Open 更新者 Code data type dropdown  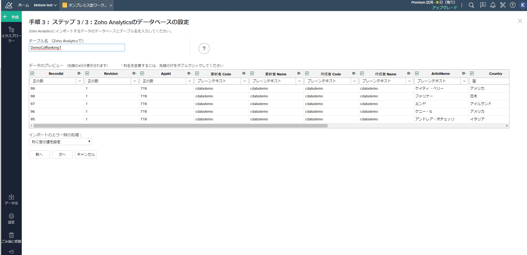(221, 81)
